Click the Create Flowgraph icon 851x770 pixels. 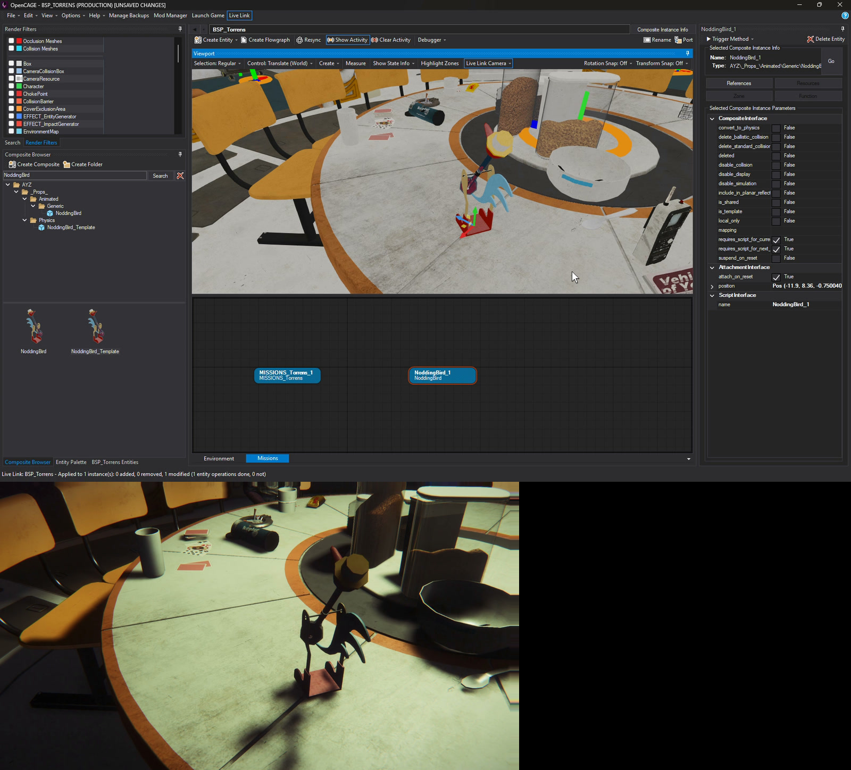pyautogui.click(x=244, y=40)
